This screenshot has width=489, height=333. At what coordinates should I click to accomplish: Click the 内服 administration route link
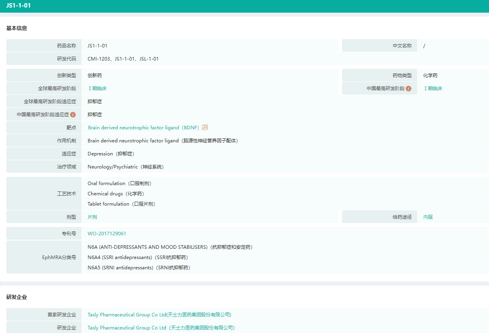click(x=428, y=217)
